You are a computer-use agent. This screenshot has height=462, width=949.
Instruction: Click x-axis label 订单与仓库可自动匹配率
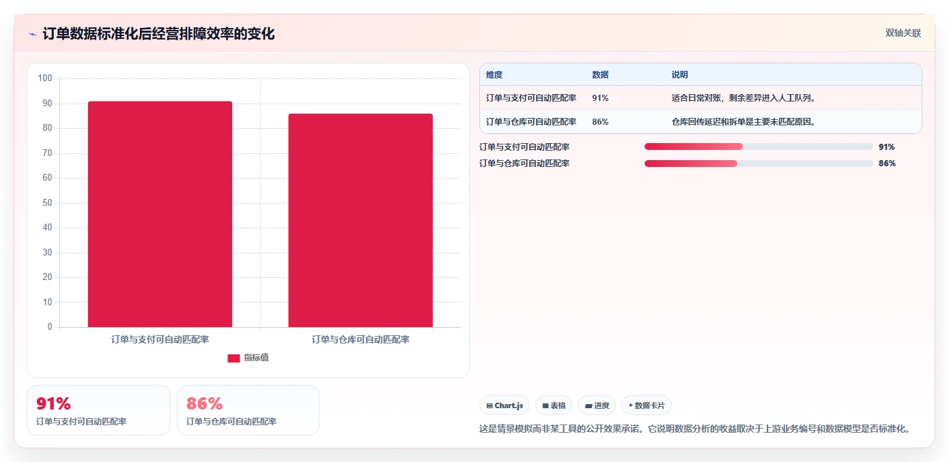[x=360, y=339]
